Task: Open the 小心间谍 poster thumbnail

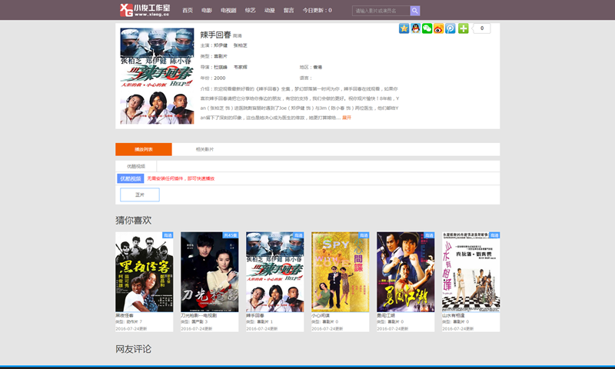Action: point(340,271)
